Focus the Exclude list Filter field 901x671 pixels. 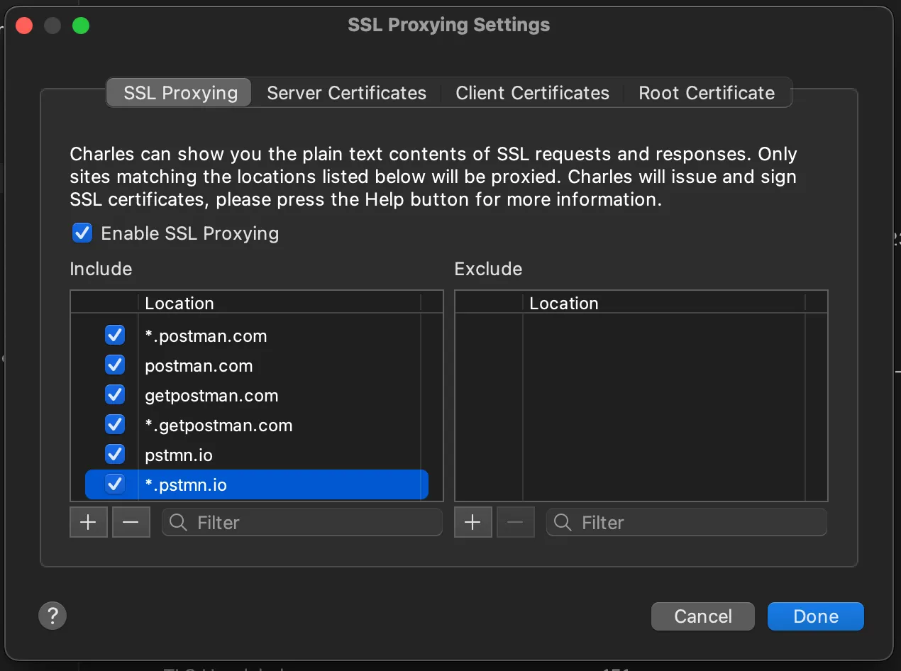coord(695,523)
